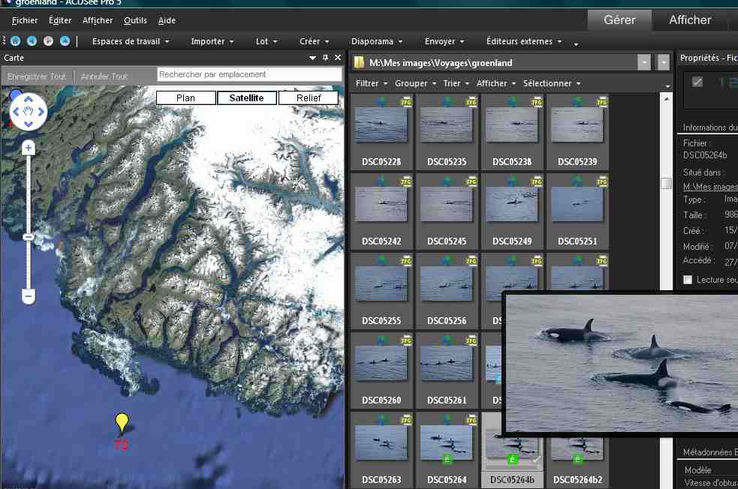The width and height of the screenshot is (738, 489).
Task: Click the map zoom slider handle
Action: tap(29, 237)
